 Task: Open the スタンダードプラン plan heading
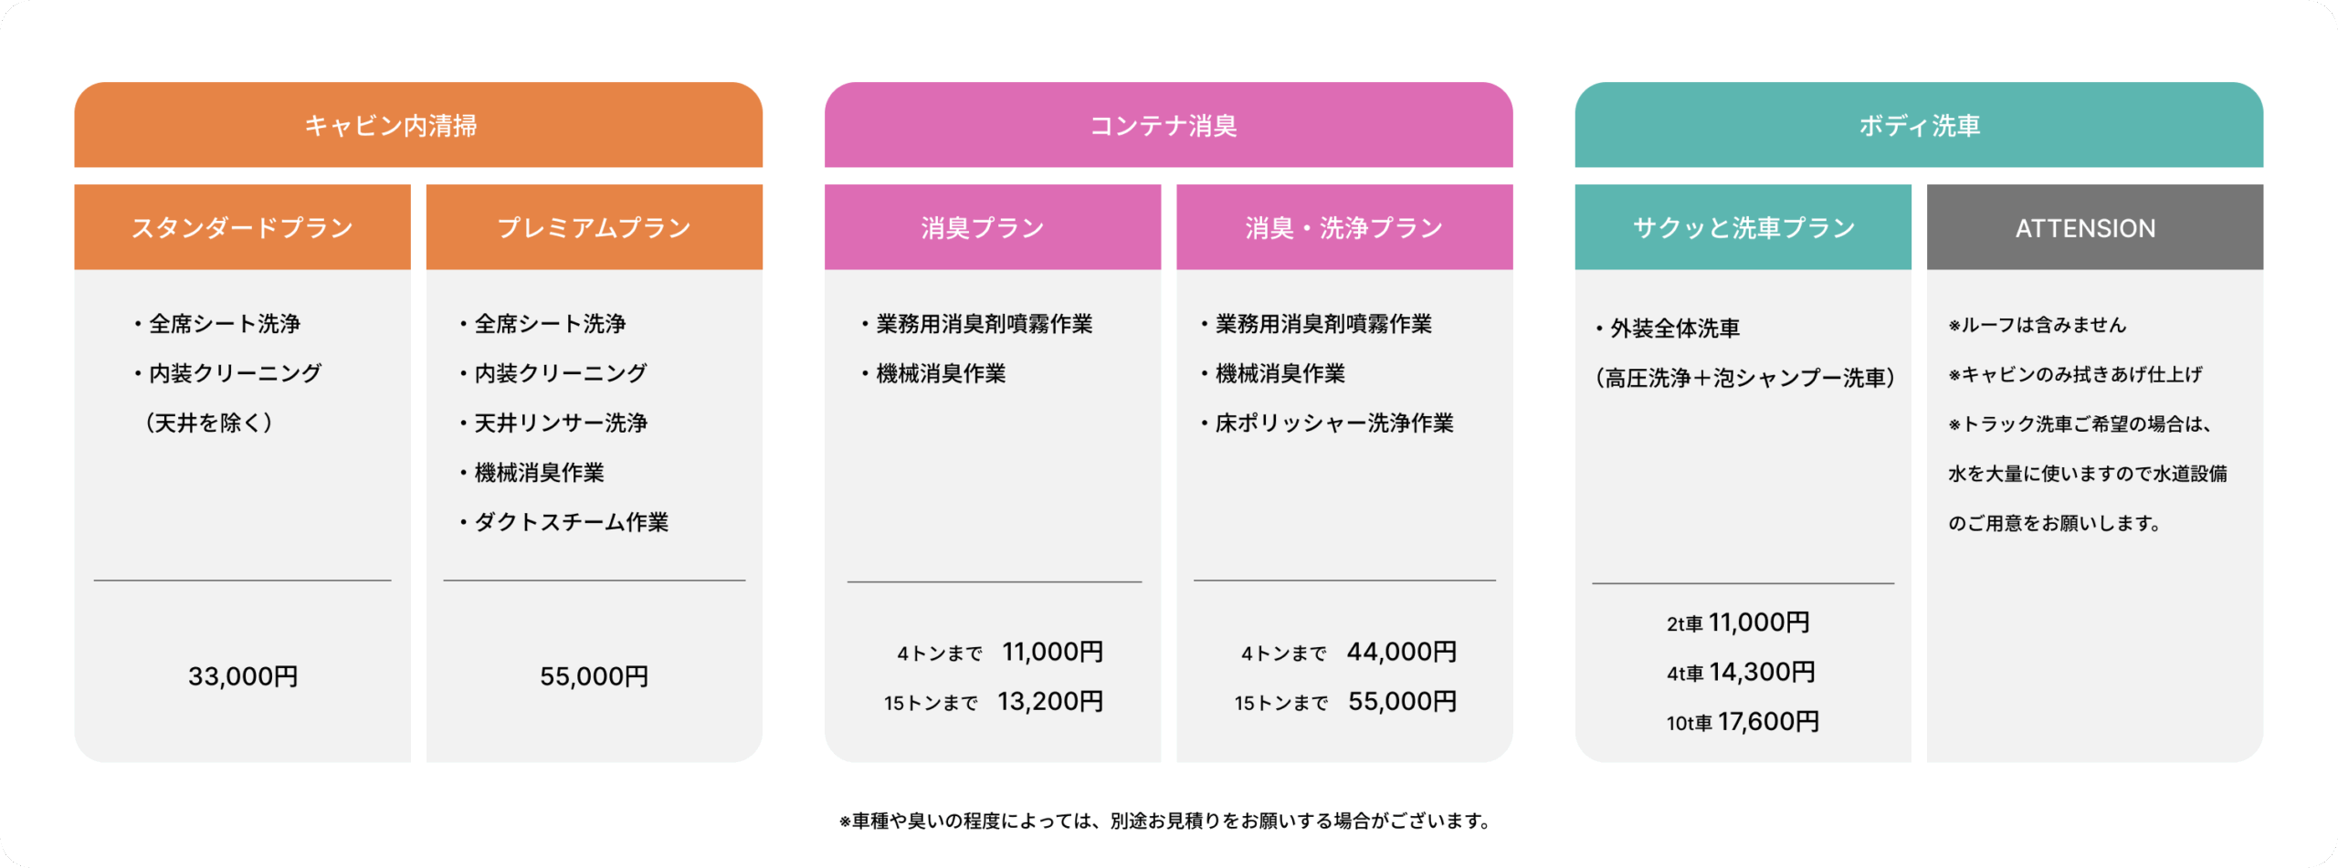(x=242, y=227)
